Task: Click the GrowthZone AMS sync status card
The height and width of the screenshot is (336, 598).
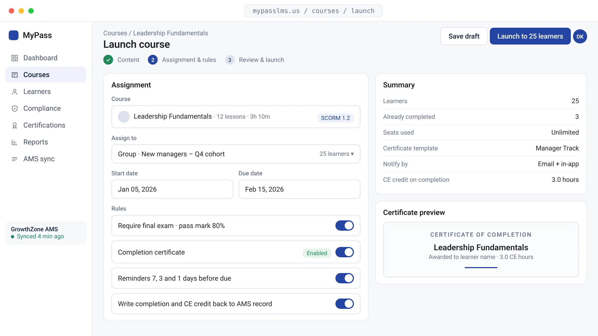Action: (46, 233)
